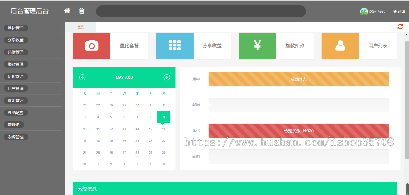Select day 30 in the May row
The height and width of the screenshot is (195, 409).
164,152
